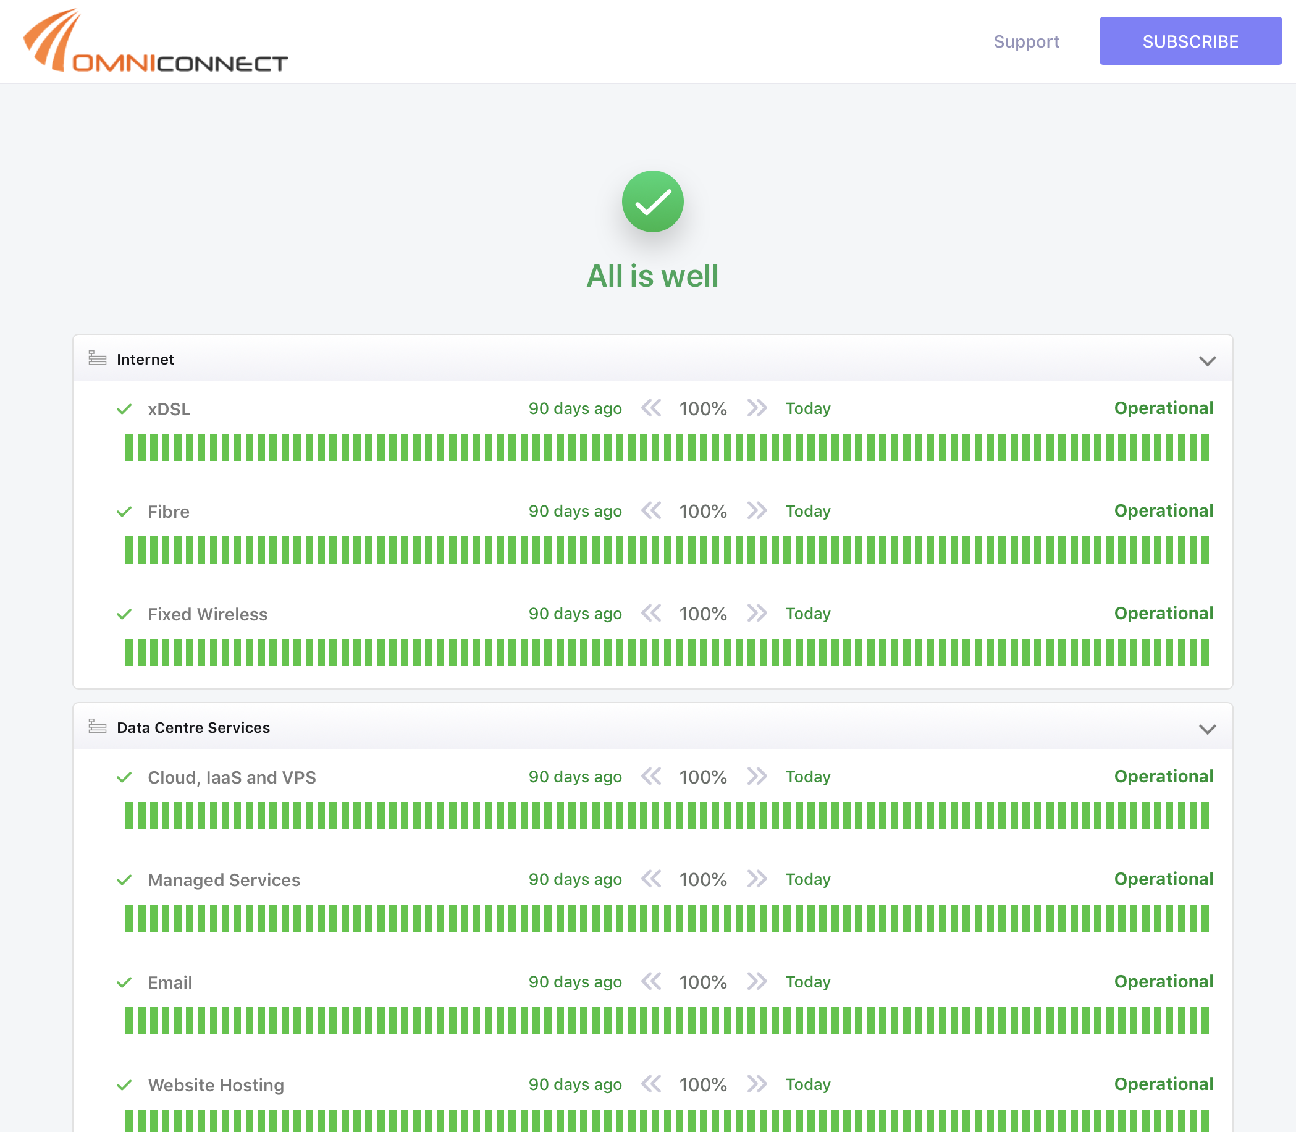Click Internet group list icon

coord(97,359)
